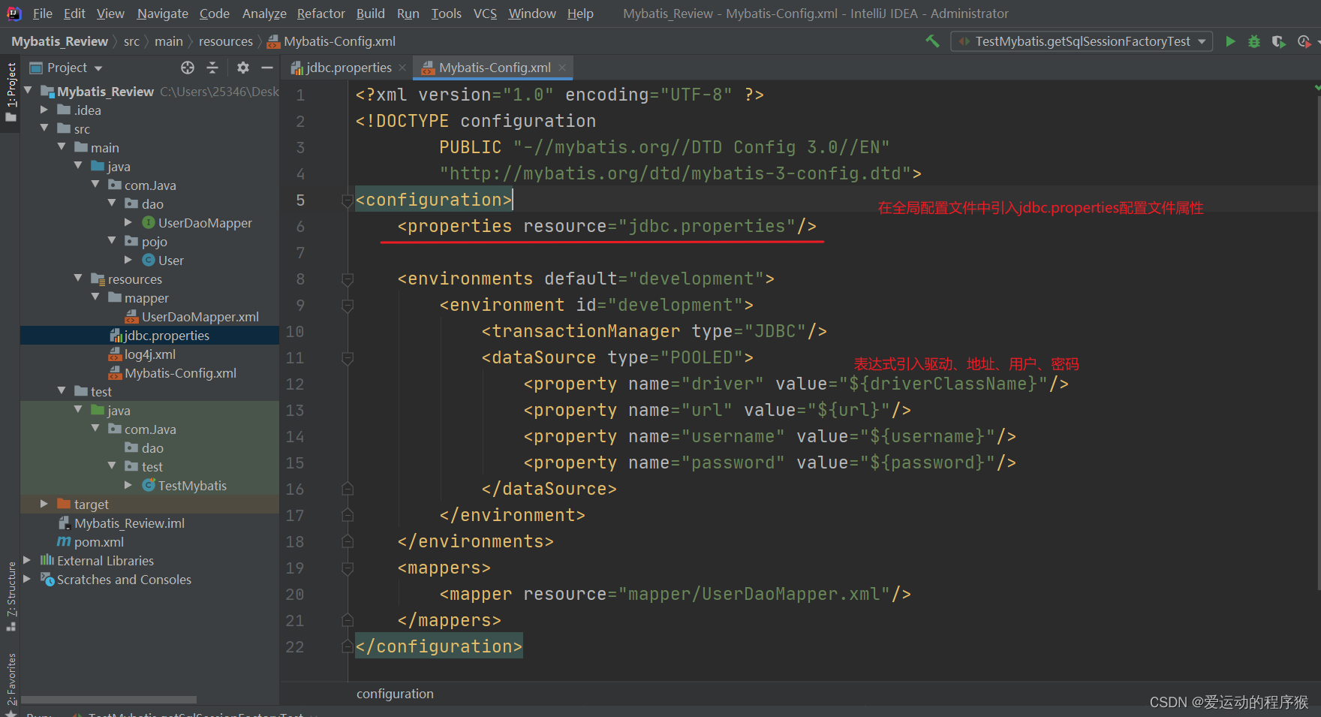Fold the dataSource block at line 11
This screenshot has height=717, width=1321.
(347, 358)
